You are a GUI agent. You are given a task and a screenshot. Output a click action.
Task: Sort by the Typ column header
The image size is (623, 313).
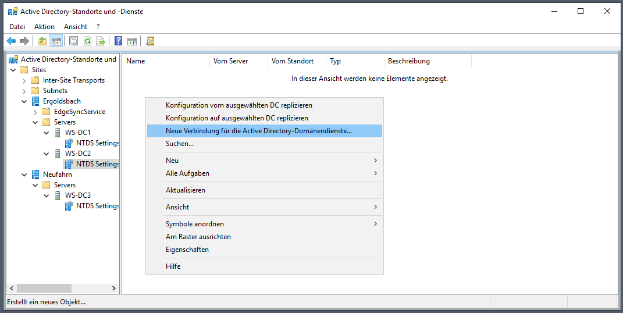point(355,61)
